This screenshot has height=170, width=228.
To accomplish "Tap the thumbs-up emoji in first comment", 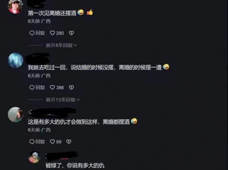I will click(x=90, y=12).
